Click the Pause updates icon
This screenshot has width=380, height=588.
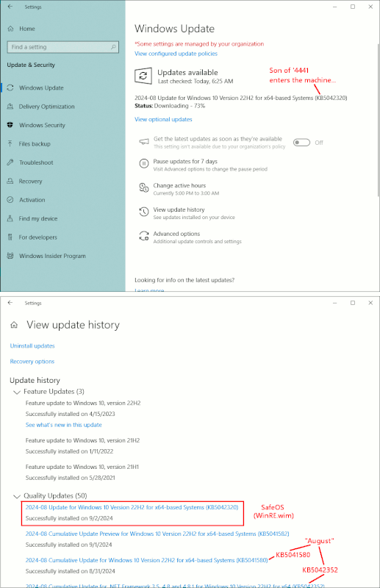(144, 163)
